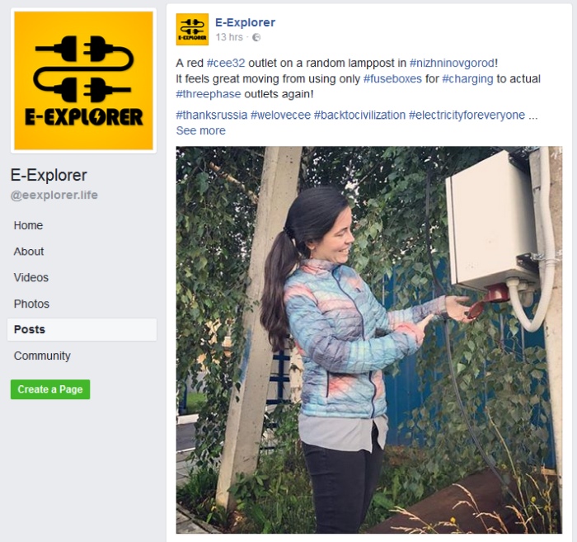Open the #backtocivilization hashtag

point(359,115)
